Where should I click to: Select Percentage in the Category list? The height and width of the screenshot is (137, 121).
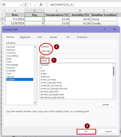tap(13, 65)
